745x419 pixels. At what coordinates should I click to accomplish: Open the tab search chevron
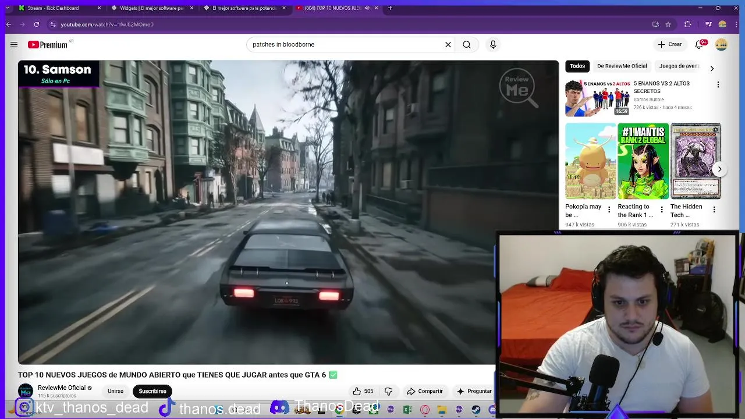(x=7, y=8)
